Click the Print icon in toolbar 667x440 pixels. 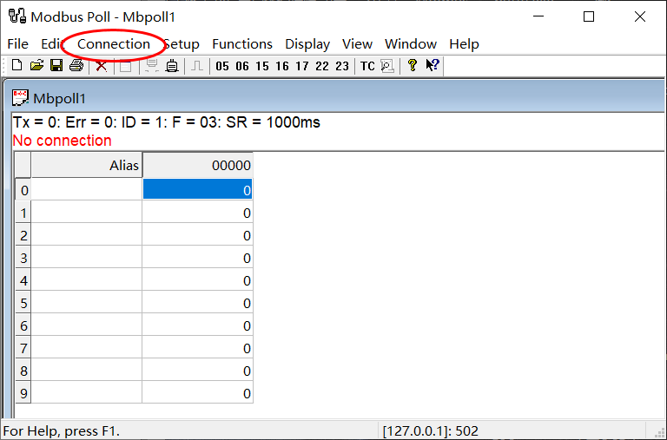point(76,66)
